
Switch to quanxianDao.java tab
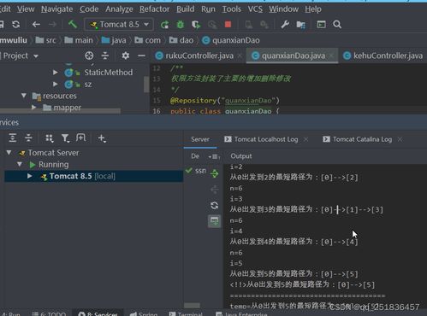point(293,56)
